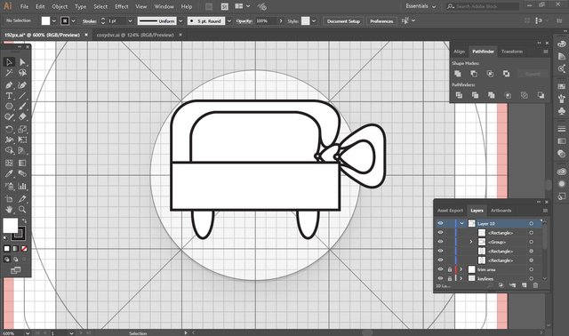569x336 pixels.
Task: Click the Intersect shape mode icon
Action: [490, 74]
